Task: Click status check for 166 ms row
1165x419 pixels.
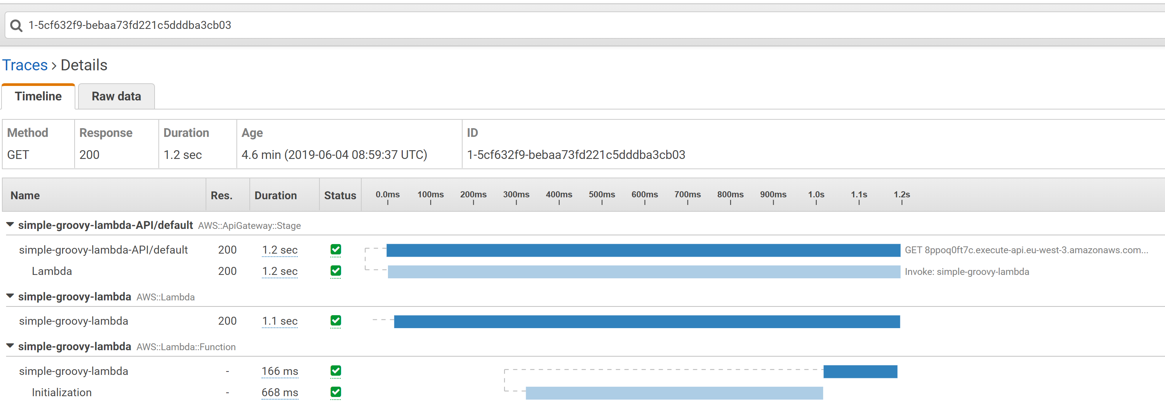Action: click(x=335, y=371)
